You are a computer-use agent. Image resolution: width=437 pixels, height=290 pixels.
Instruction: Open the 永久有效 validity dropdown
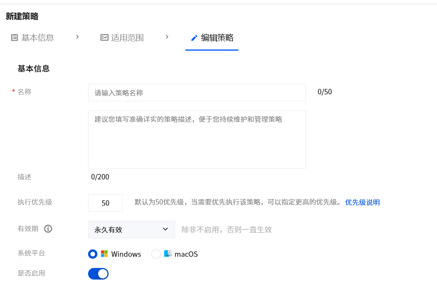click(x=131, y=230)
